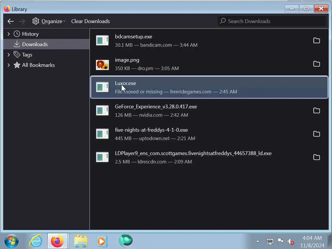Screen dimensions: 332x249
Task: Click '2.5 MB — ldrescdn.com — 2:09 AM' details
Action: [x=153, y=162]
